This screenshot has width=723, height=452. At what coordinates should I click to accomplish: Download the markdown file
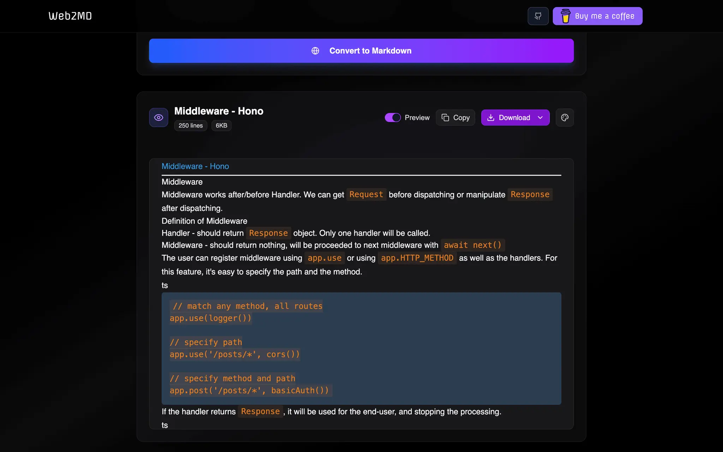515,118
